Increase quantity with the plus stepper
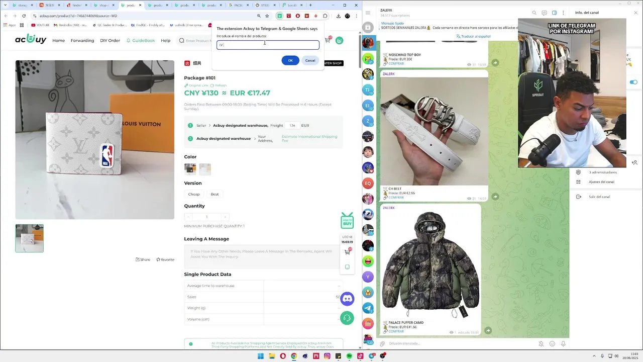The image size is (643, 362). [225, 217]
